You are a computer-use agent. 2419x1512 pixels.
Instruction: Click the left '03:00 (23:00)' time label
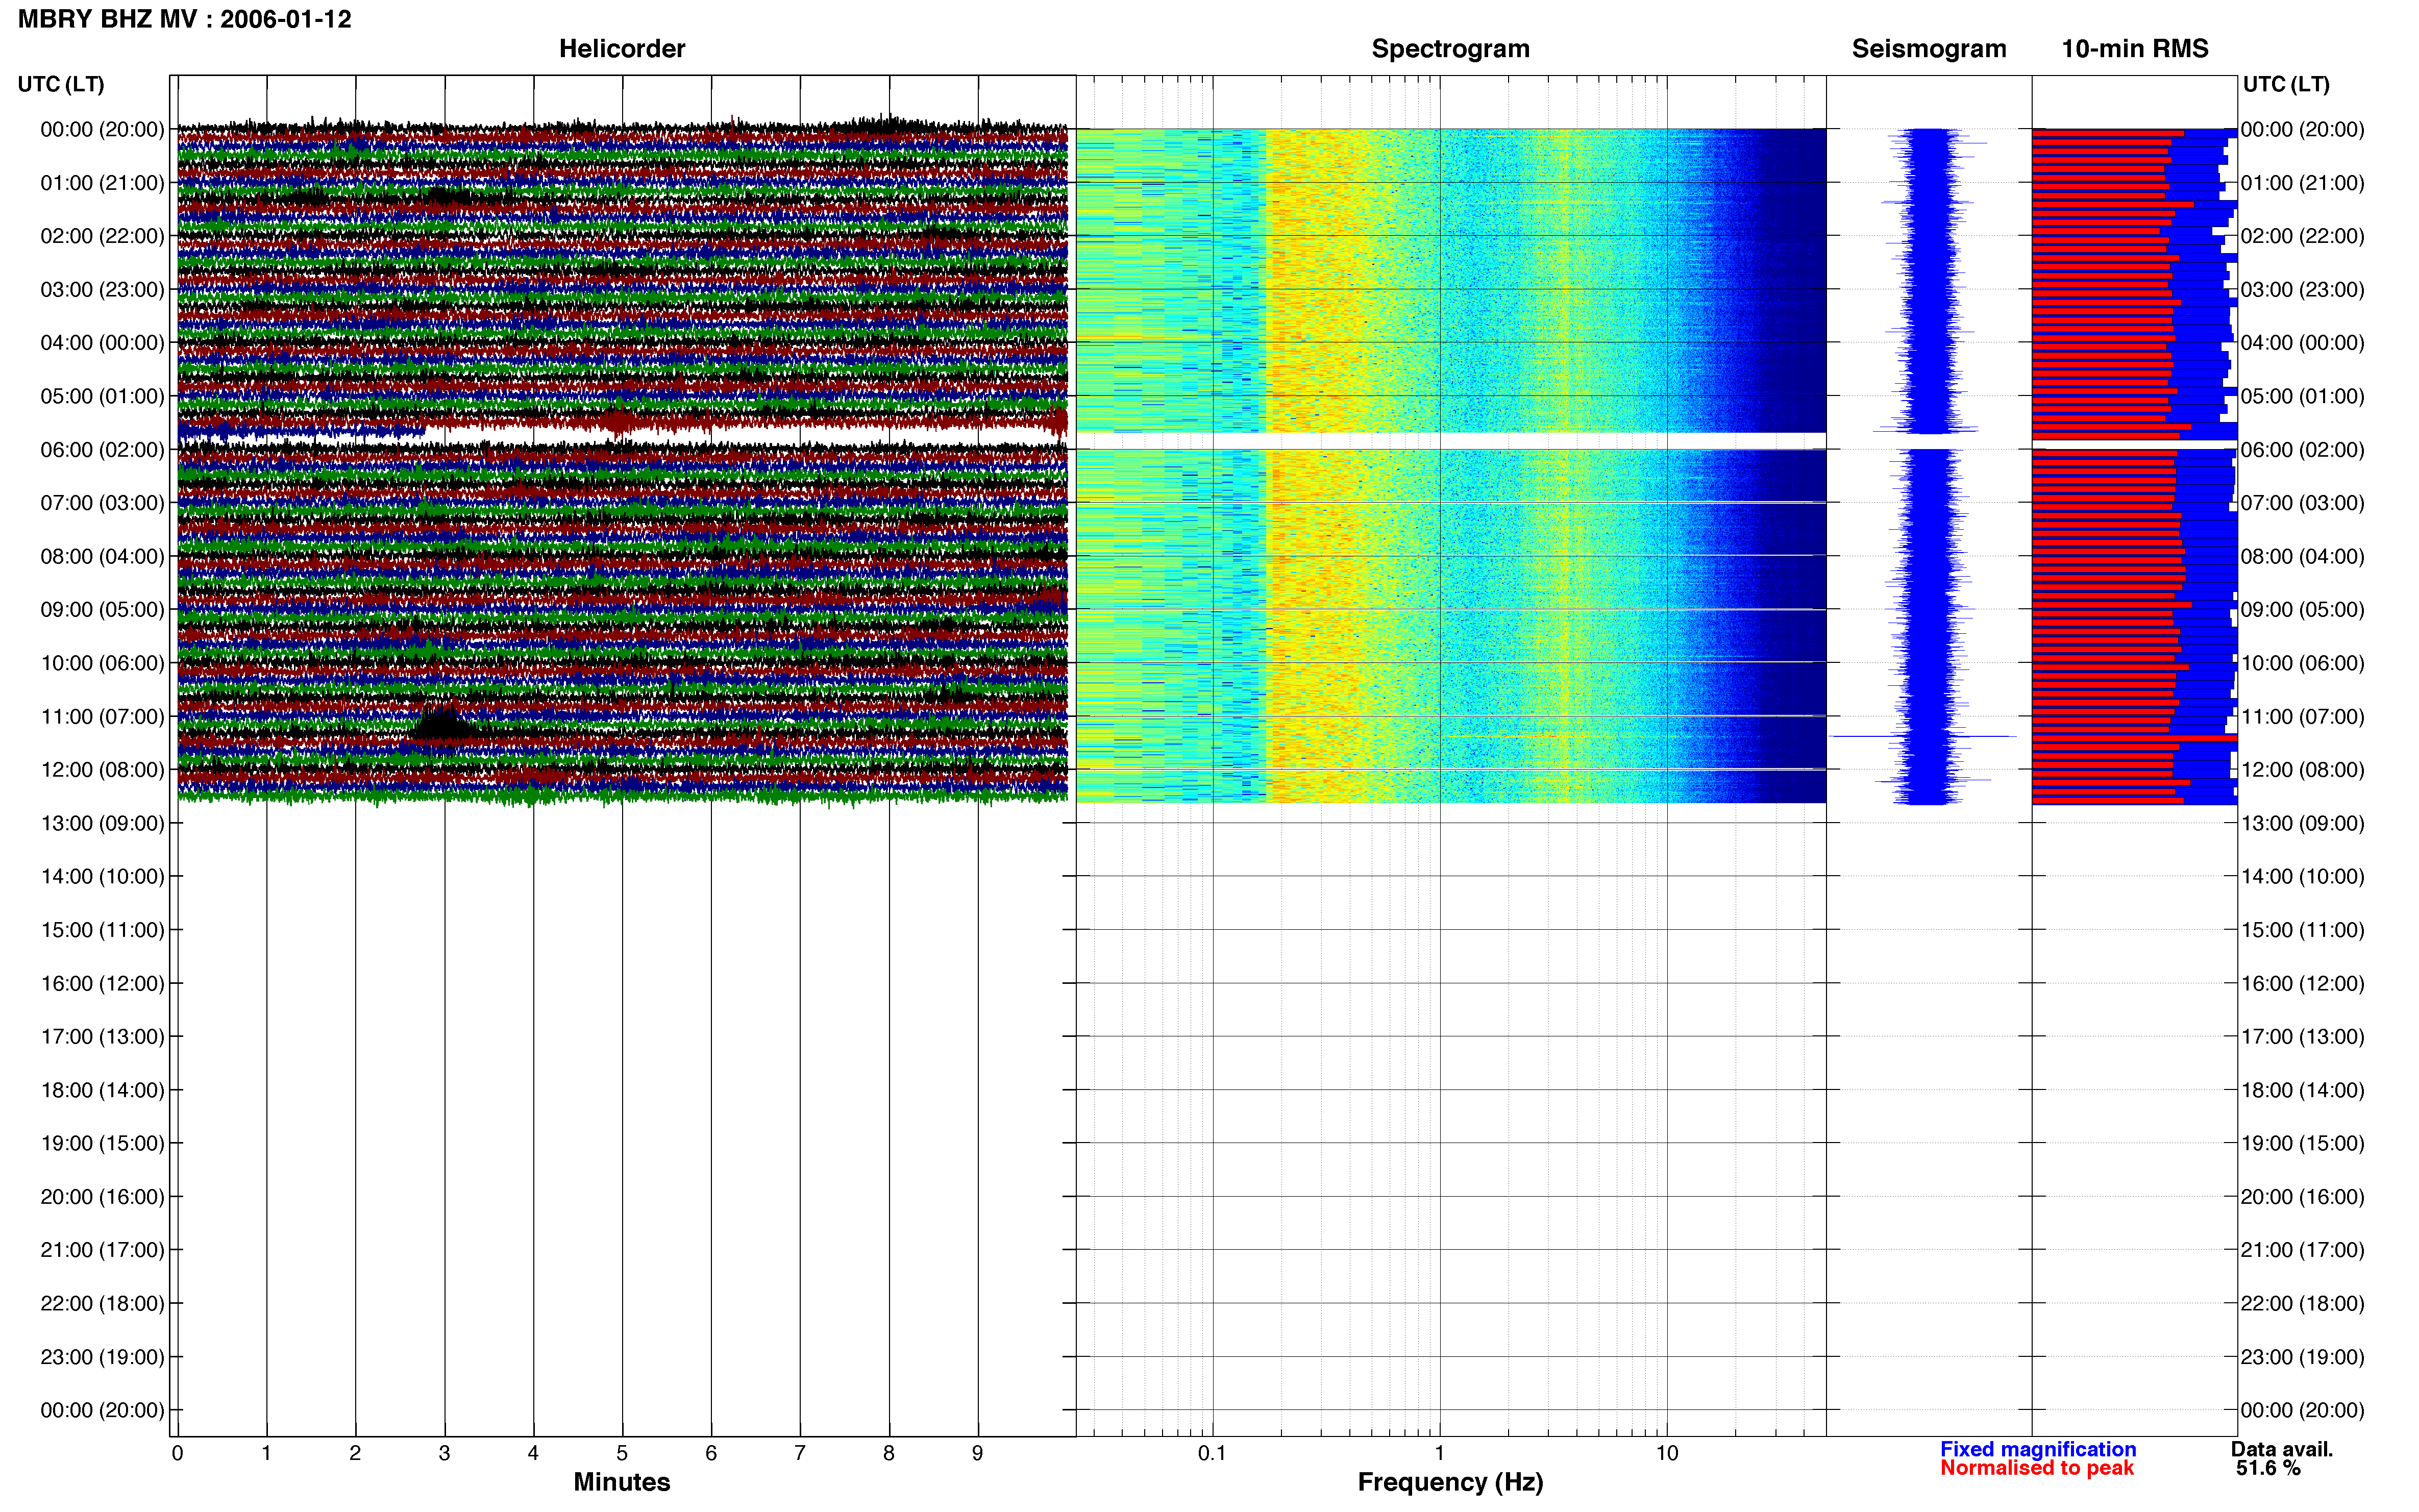point(102,290)
